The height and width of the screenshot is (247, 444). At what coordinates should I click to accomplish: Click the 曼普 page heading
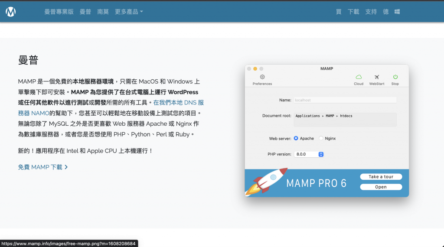tap(28, 60)
